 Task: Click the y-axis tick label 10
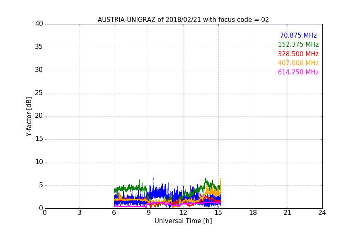click(39, 162)
